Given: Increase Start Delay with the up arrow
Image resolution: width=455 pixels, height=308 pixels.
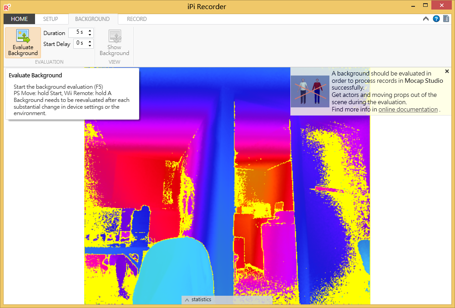Looking at the screenshot, I should point(90,42).
